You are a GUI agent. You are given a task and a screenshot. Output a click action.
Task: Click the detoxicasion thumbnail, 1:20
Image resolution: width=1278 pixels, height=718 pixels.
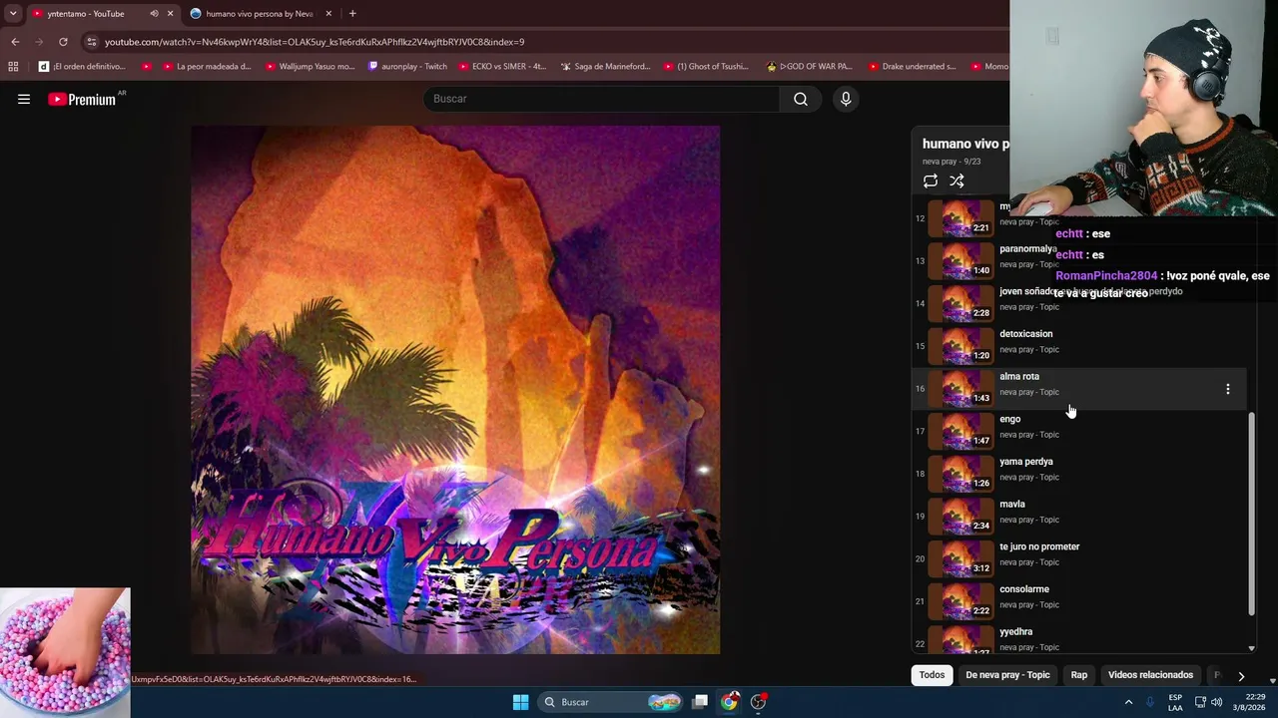point(960,346)
